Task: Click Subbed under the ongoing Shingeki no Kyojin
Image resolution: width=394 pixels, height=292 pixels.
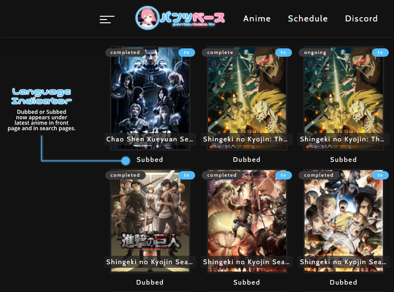Action: pyautogui.click(x=343, y=159)
